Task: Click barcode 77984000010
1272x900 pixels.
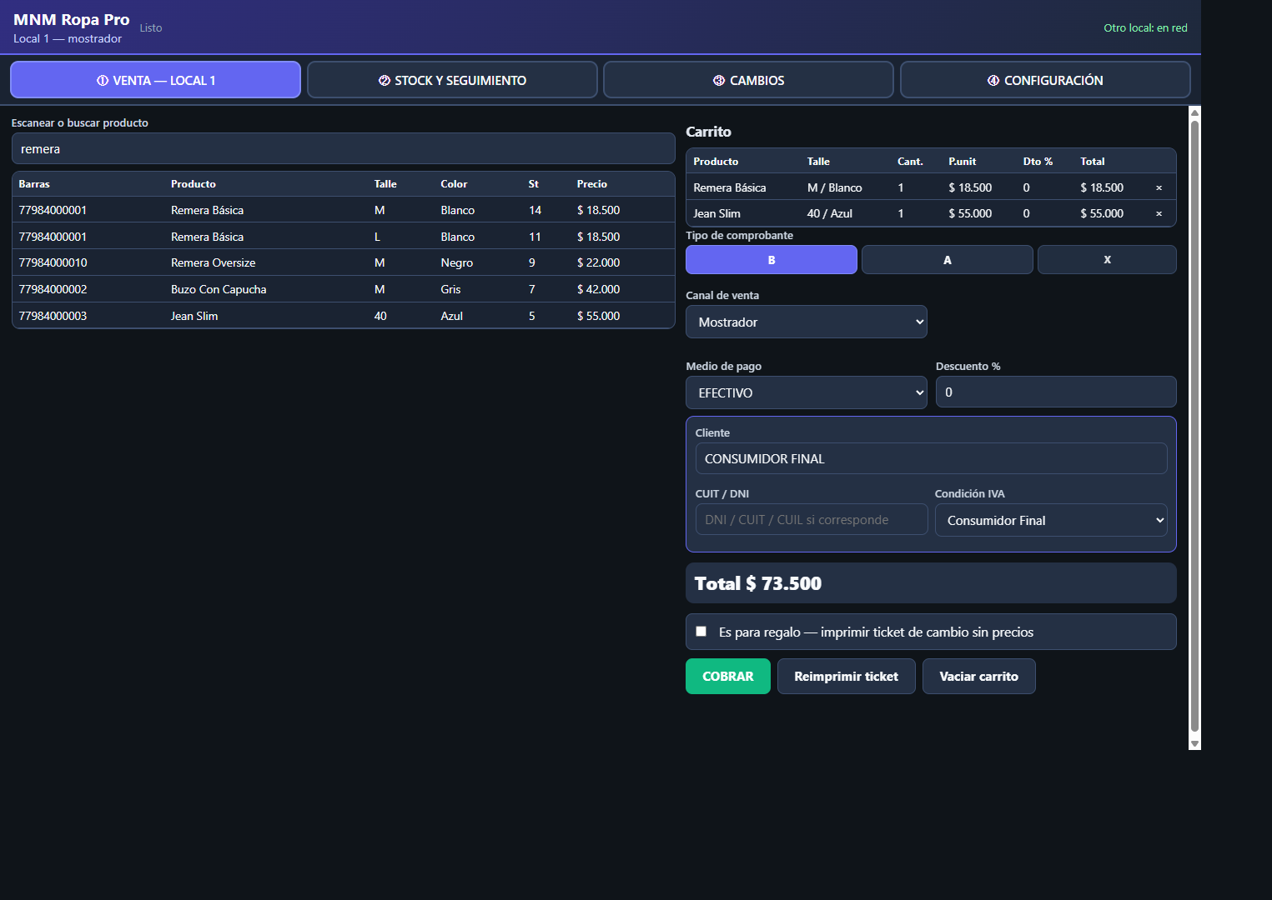Action: (x=53, y=262)
